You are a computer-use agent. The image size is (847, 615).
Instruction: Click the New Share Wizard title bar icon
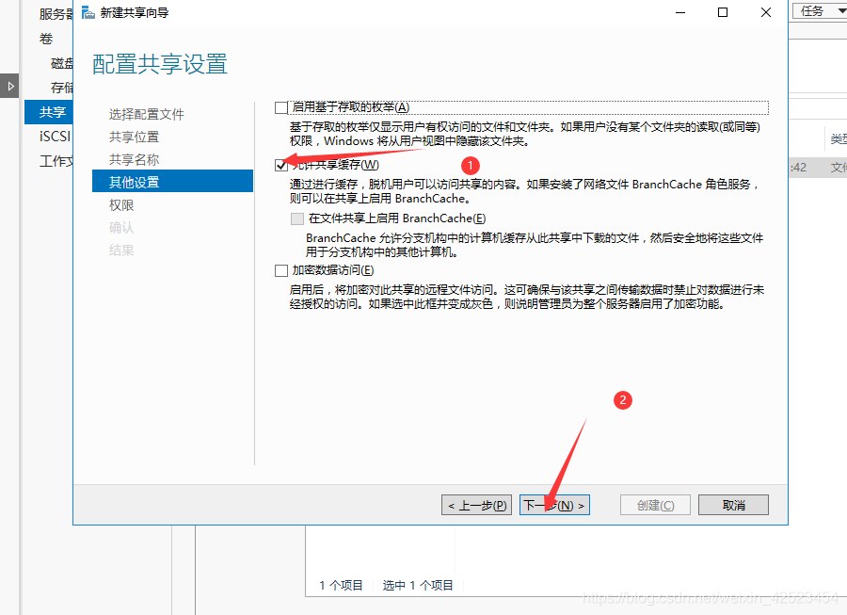tap(88, 12)
